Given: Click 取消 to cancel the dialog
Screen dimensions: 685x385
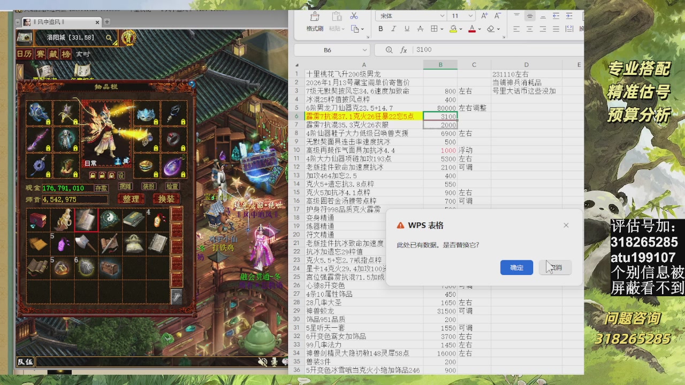Looking at the screenshot, I should pyautogui.click(x=554, y=267).
